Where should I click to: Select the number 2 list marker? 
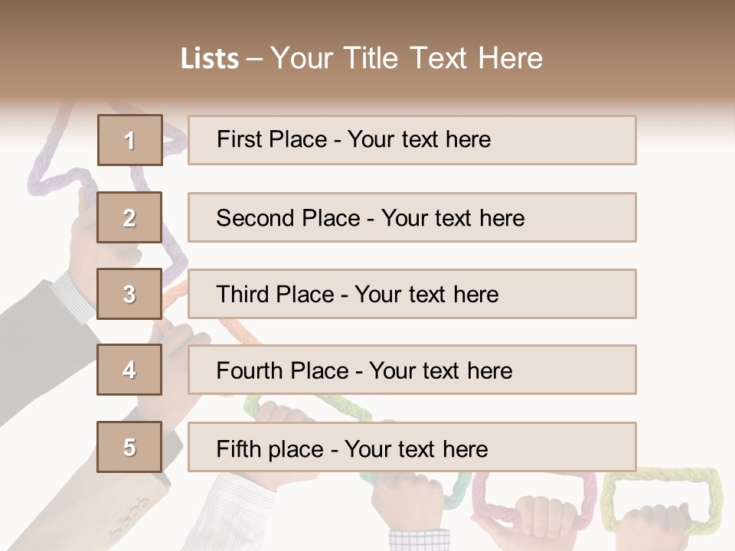point(129,217)
